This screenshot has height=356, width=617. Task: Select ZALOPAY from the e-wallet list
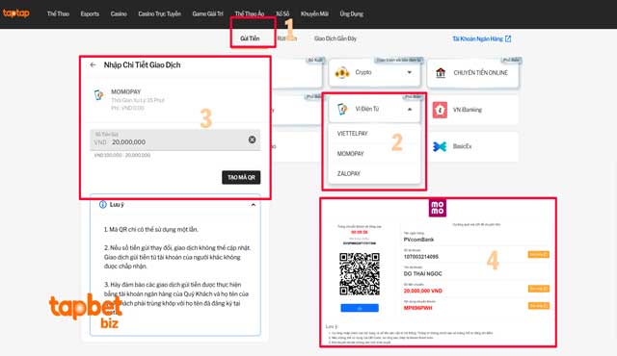[x=349, y=173]
